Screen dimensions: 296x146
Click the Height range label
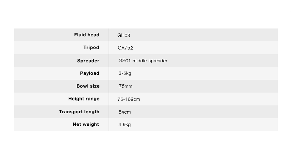(x=84, y=99)
